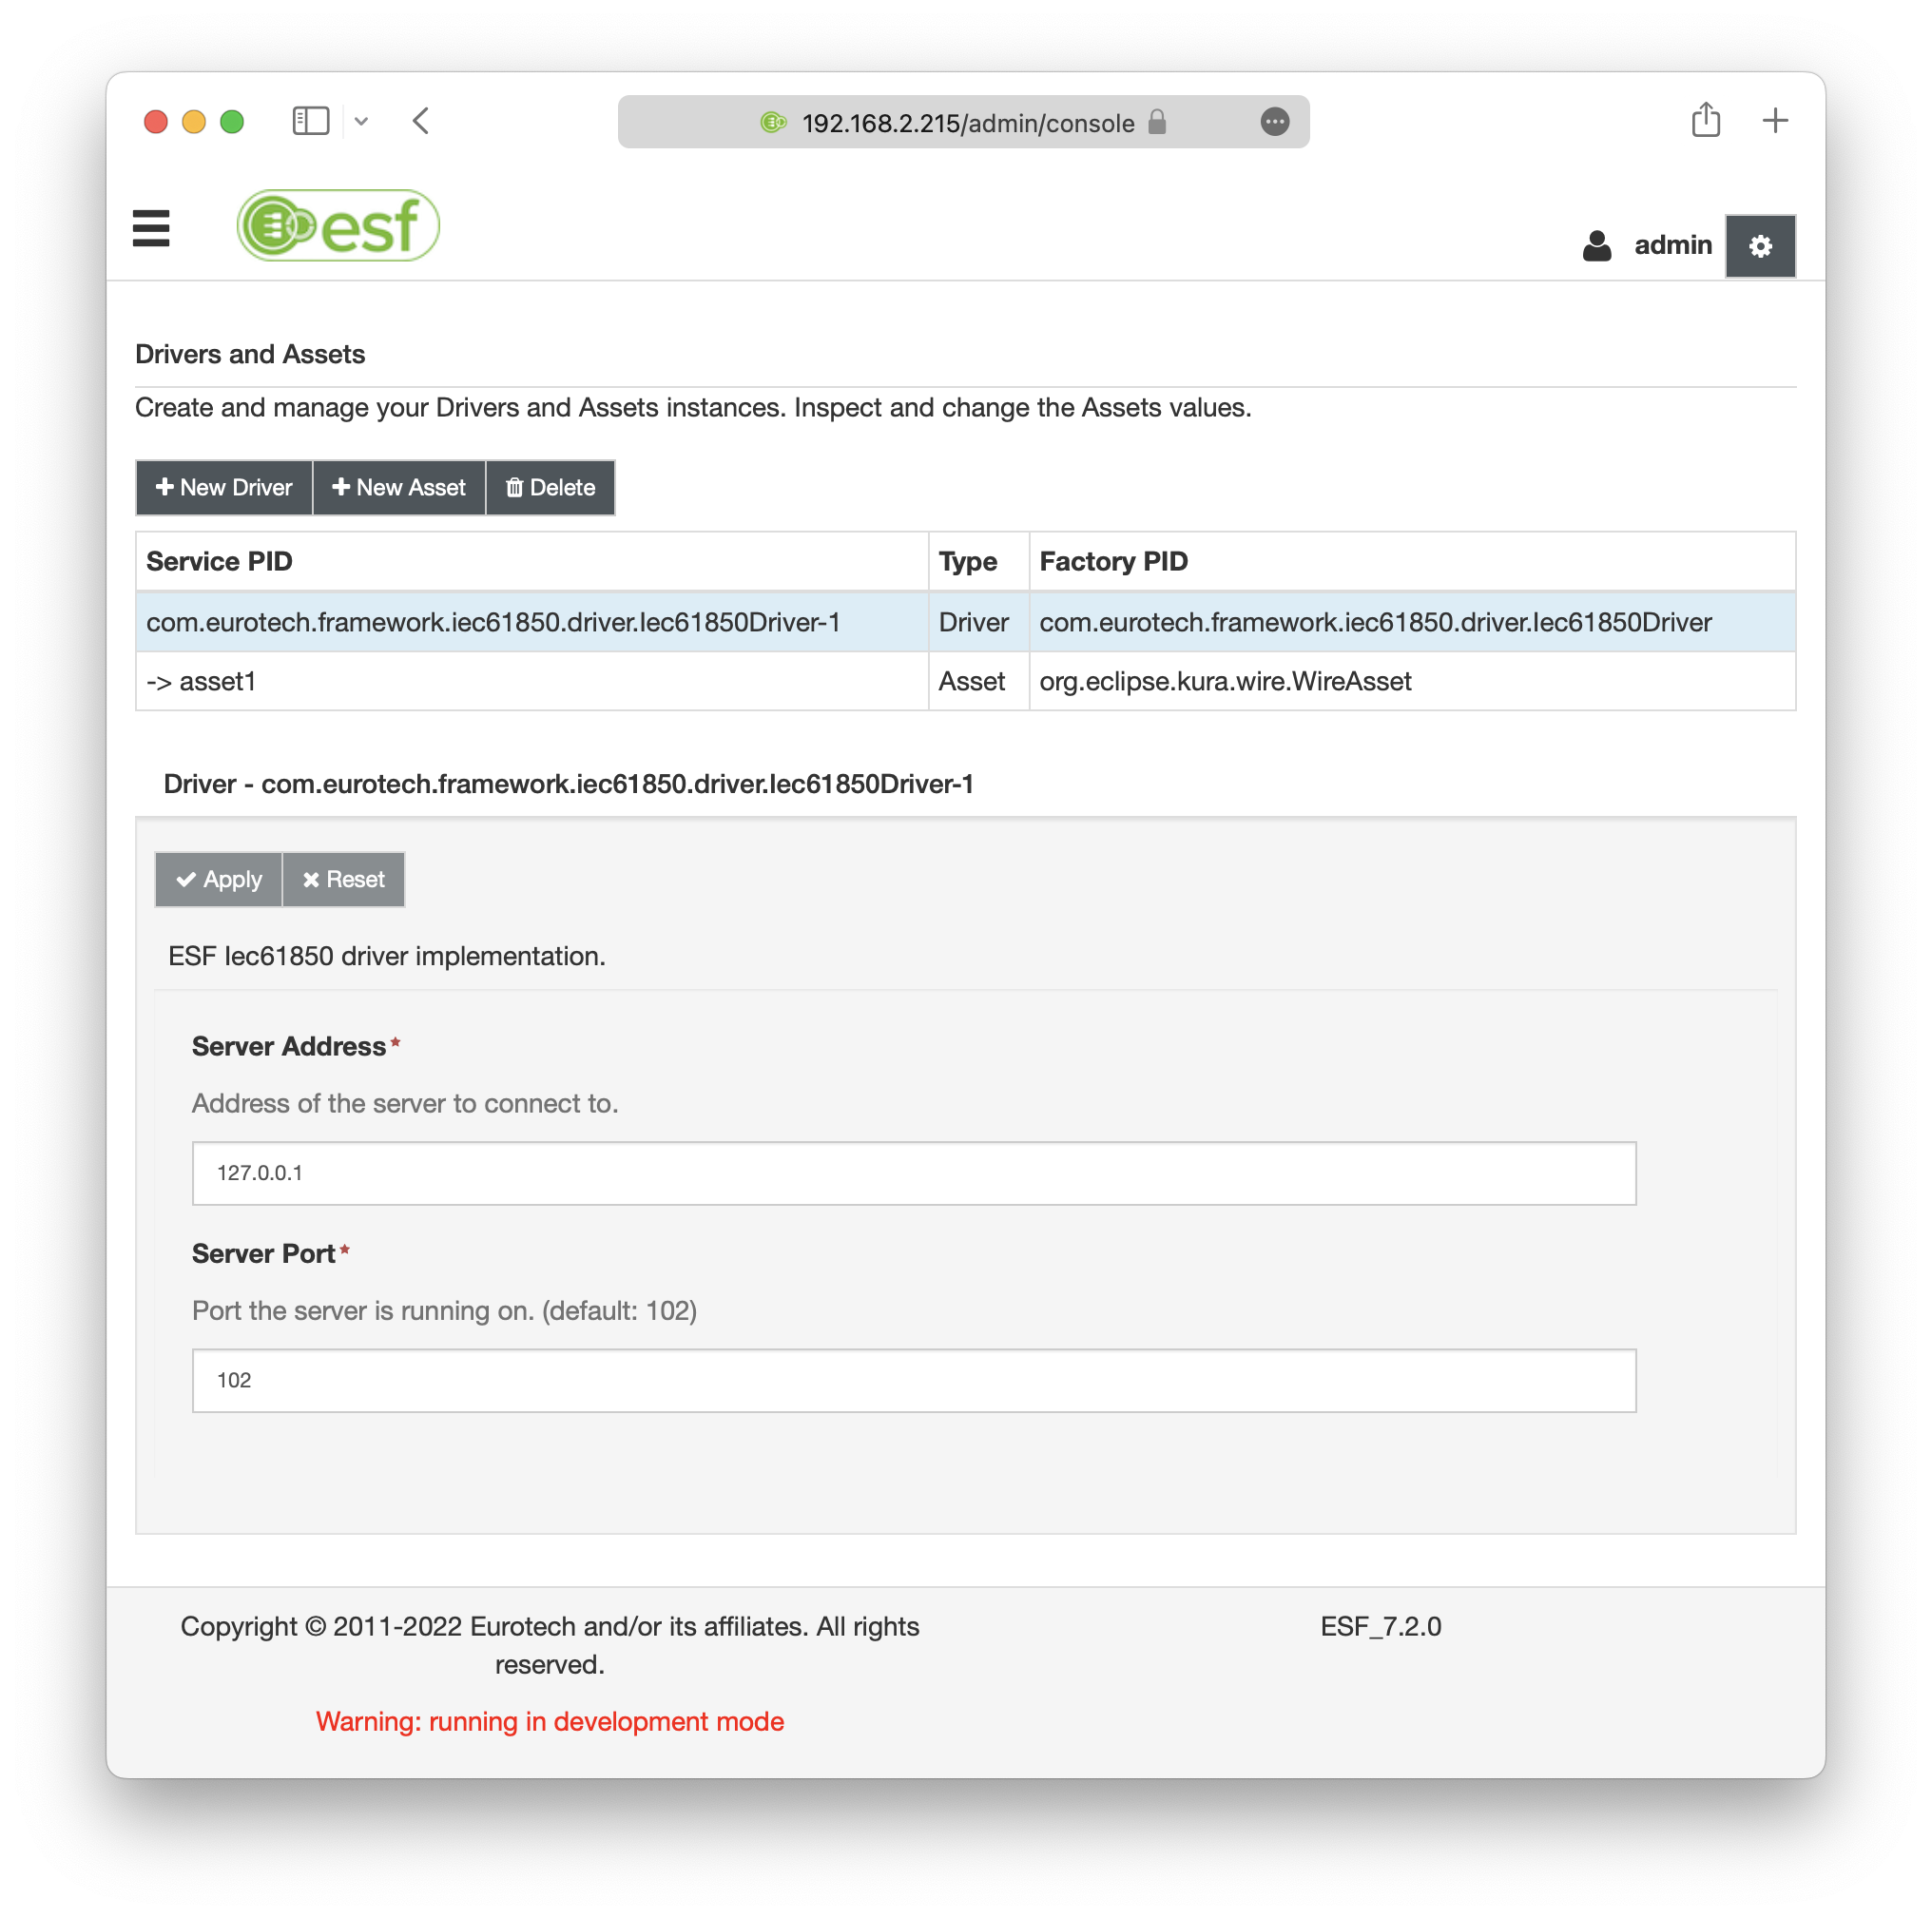Expand the sidebar chevron dropdown
This screenshot has width=1932, height=1919.
tap(362, 122)
